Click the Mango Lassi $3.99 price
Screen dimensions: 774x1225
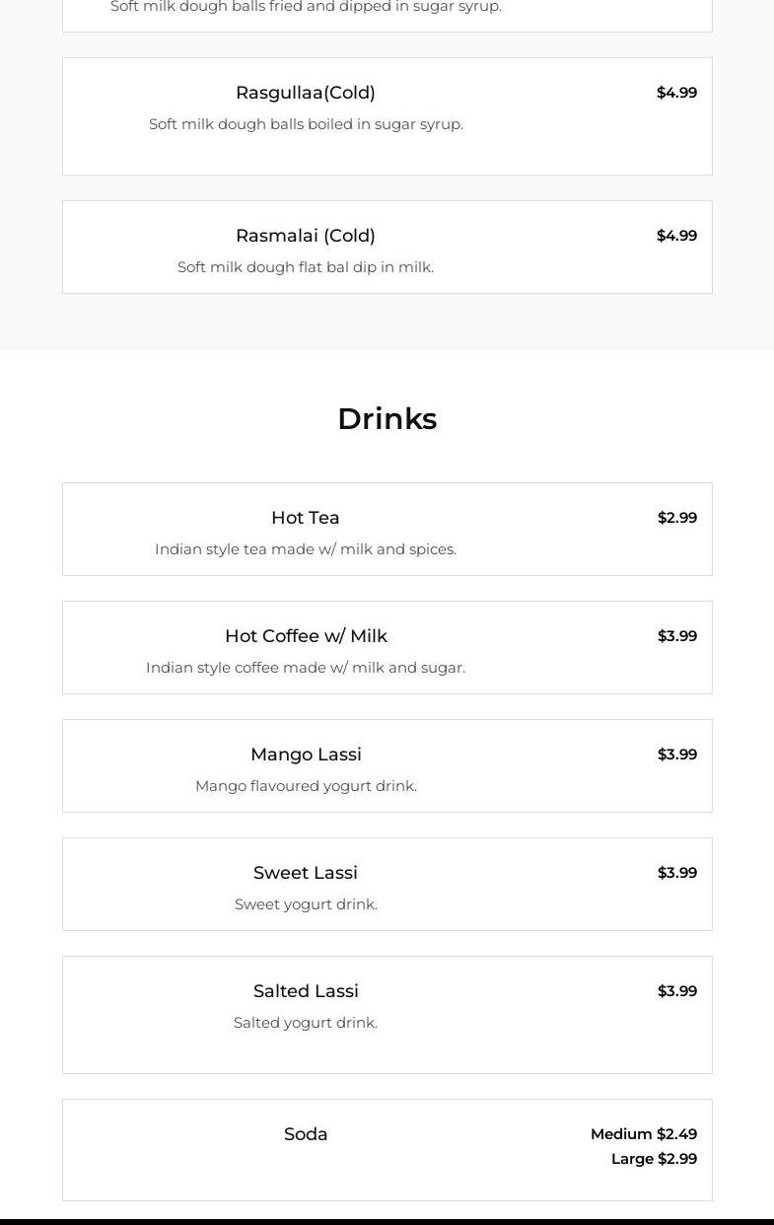click(x=677, y=755)
